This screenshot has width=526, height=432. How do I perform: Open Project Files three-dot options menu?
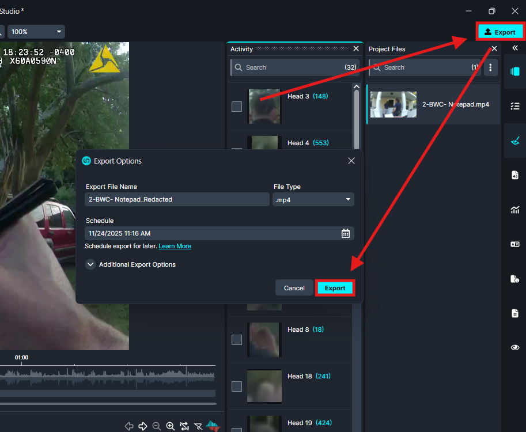pyautogui.click(x=490, y=68)
